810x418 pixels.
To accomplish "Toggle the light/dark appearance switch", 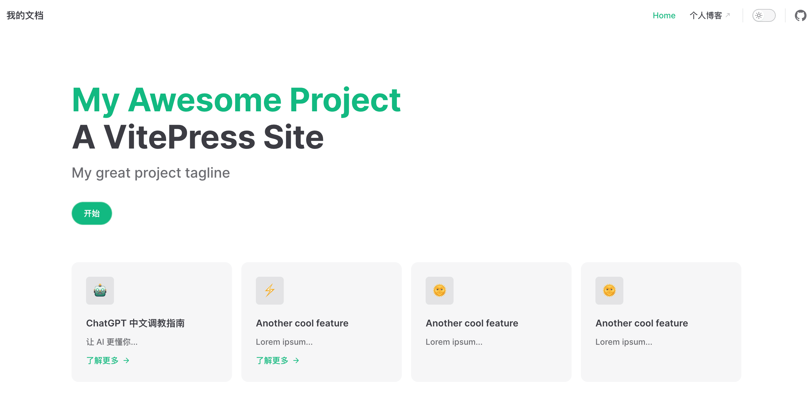I will click(x=763, y=15).
